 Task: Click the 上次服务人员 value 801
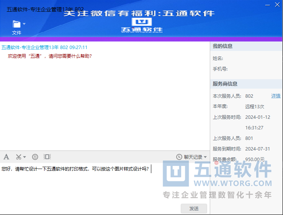(x=249, y=138)
